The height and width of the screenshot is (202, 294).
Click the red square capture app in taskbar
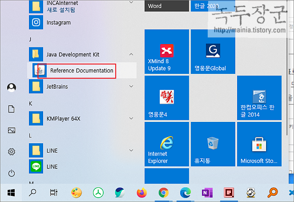(229, 193)
